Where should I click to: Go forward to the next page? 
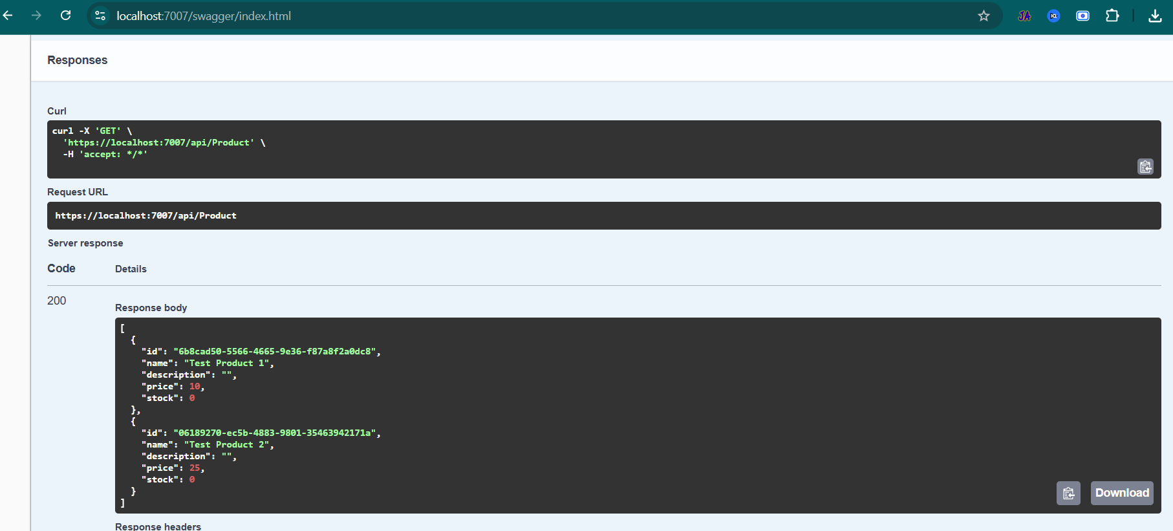pos(36,16)
